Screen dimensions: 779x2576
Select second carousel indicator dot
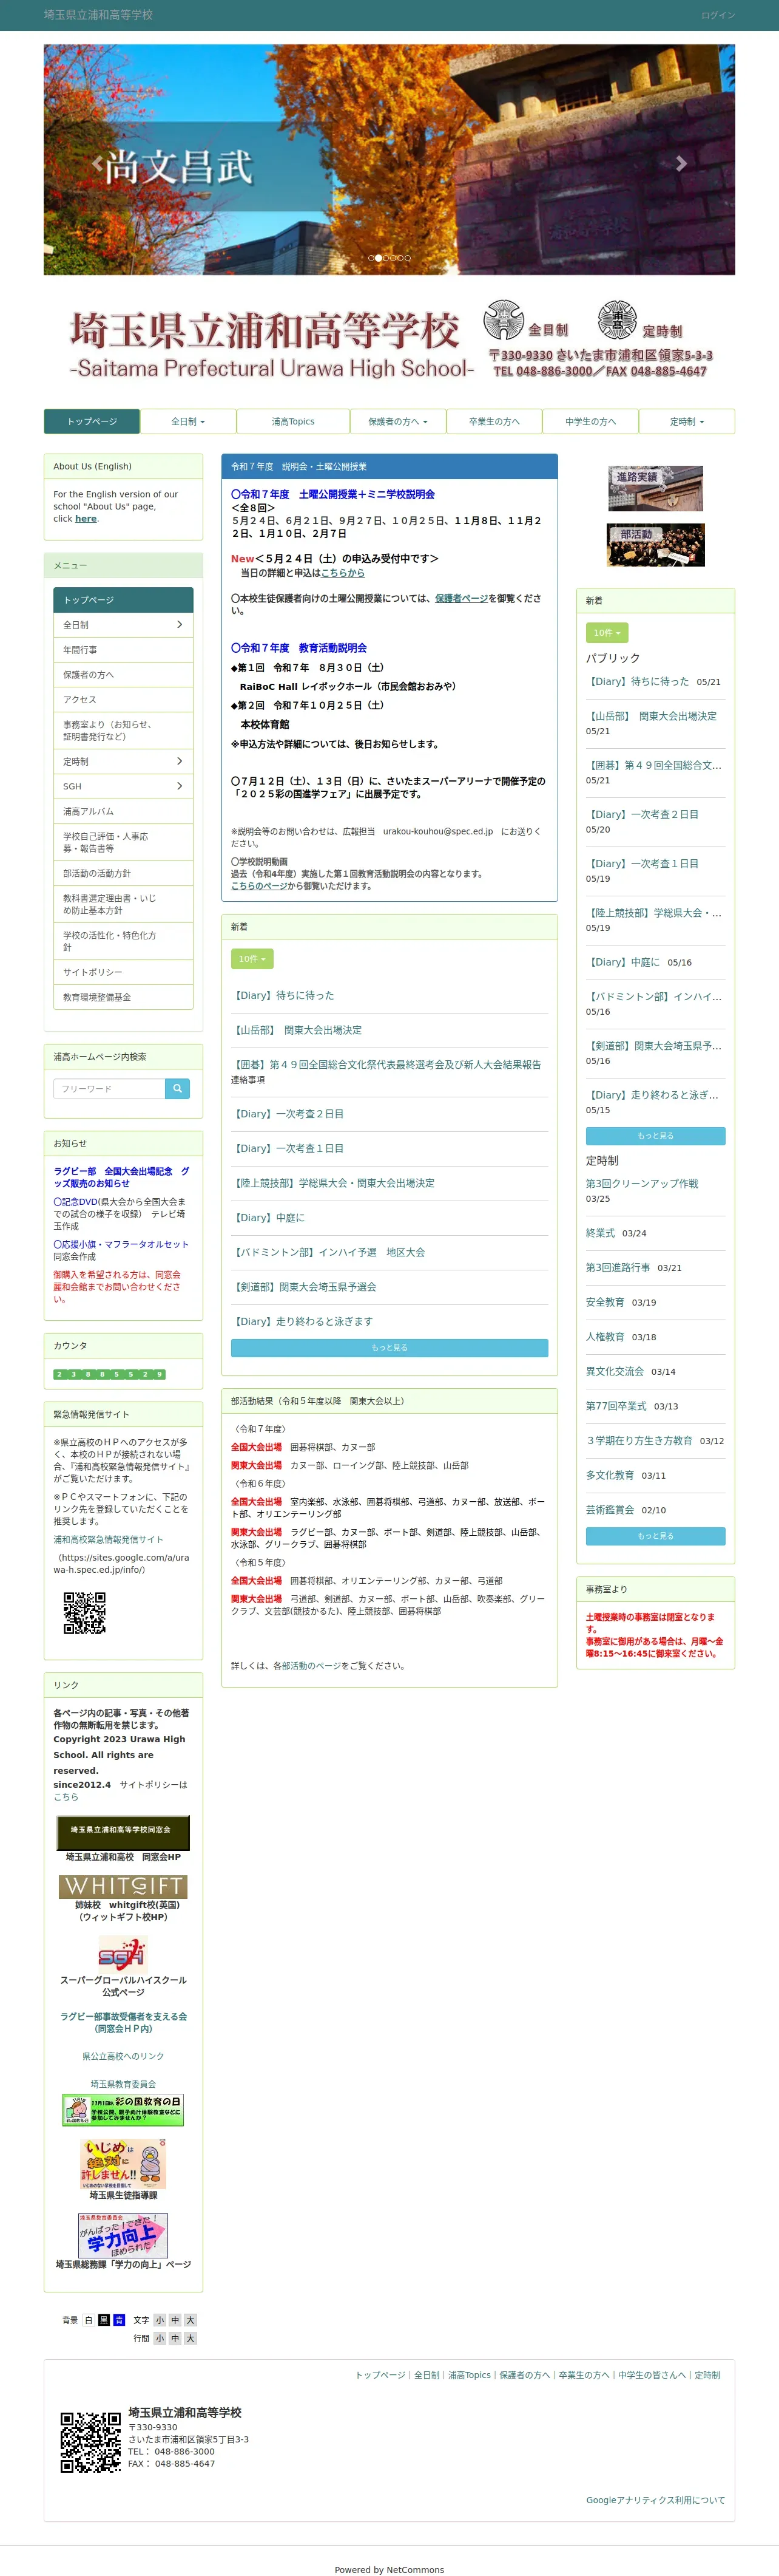[x=379, y=258]
